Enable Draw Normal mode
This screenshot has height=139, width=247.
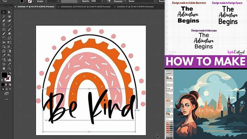(3, 89)
